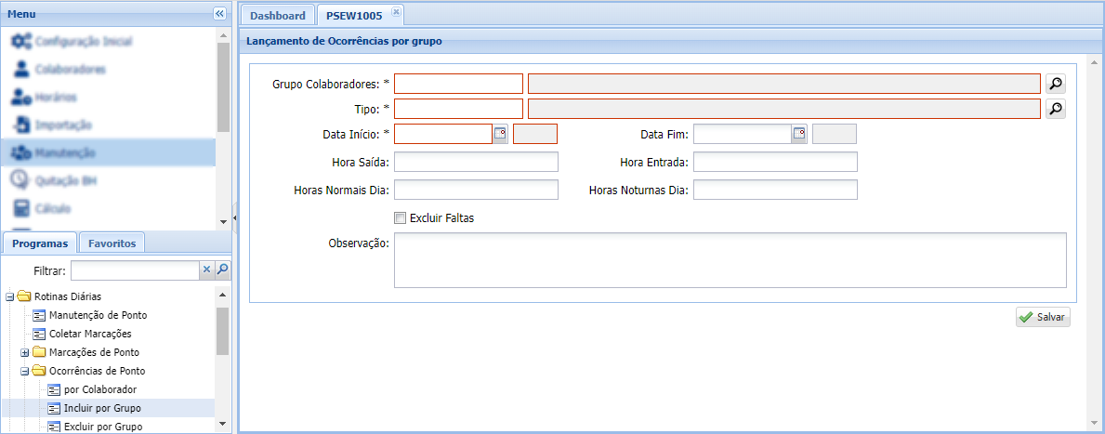This screenshot has height=434, width=1105.
Task: Click the Observação text area
Action: coord(730,260)
